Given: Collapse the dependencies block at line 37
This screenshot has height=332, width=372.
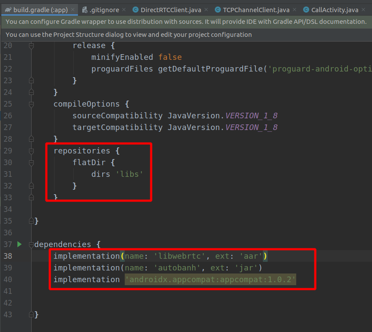Looking at the screenshot, I should (x=31, y=244).
